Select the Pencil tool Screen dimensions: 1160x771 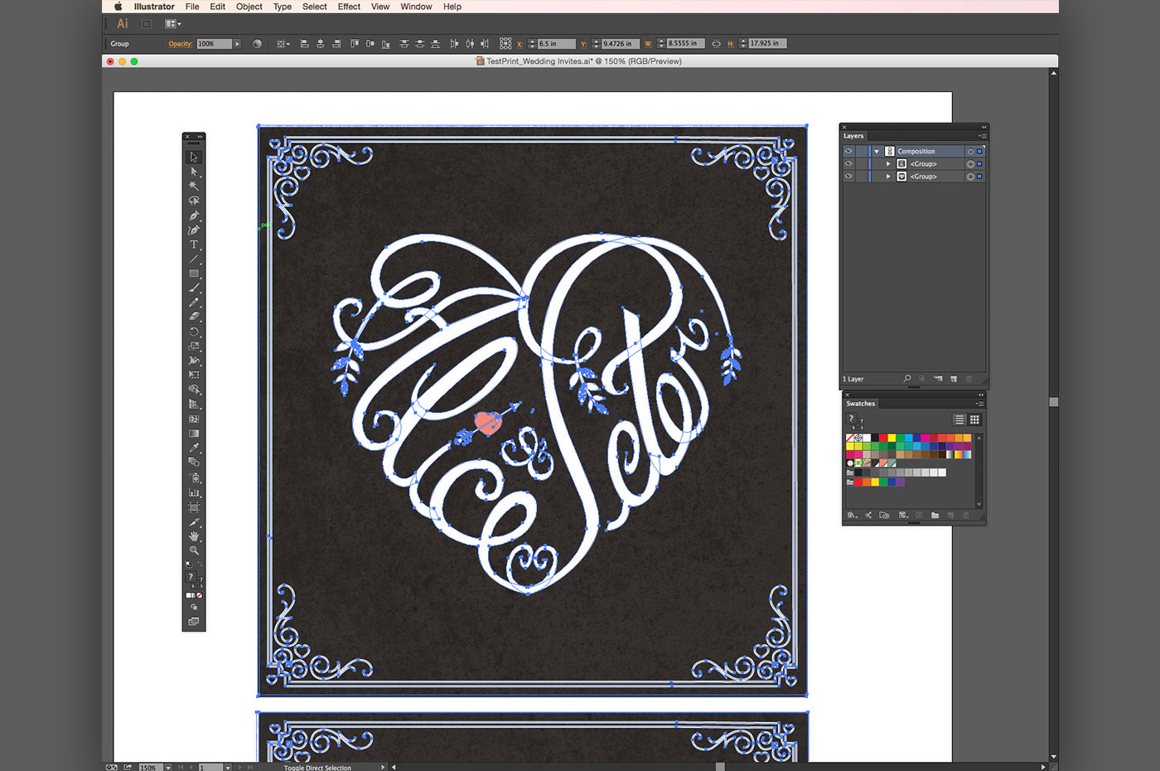[194, 302]
